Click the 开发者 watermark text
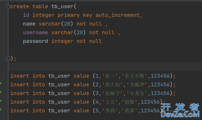 (180, 107)
